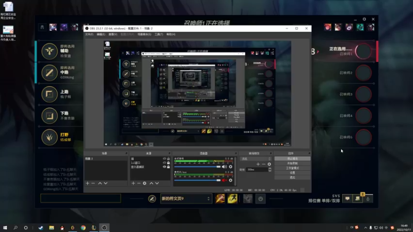
Task: Open the Edit (编辑) menu in OBS
Action: coord(101,35)
